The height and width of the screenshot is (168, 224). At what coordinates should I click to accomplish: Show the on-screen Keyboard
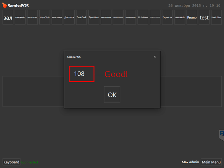(11, 162)
